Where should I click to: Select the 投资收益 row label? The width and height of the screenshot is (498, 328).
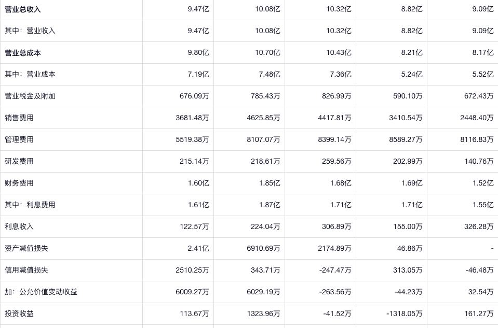pos(19,313)
